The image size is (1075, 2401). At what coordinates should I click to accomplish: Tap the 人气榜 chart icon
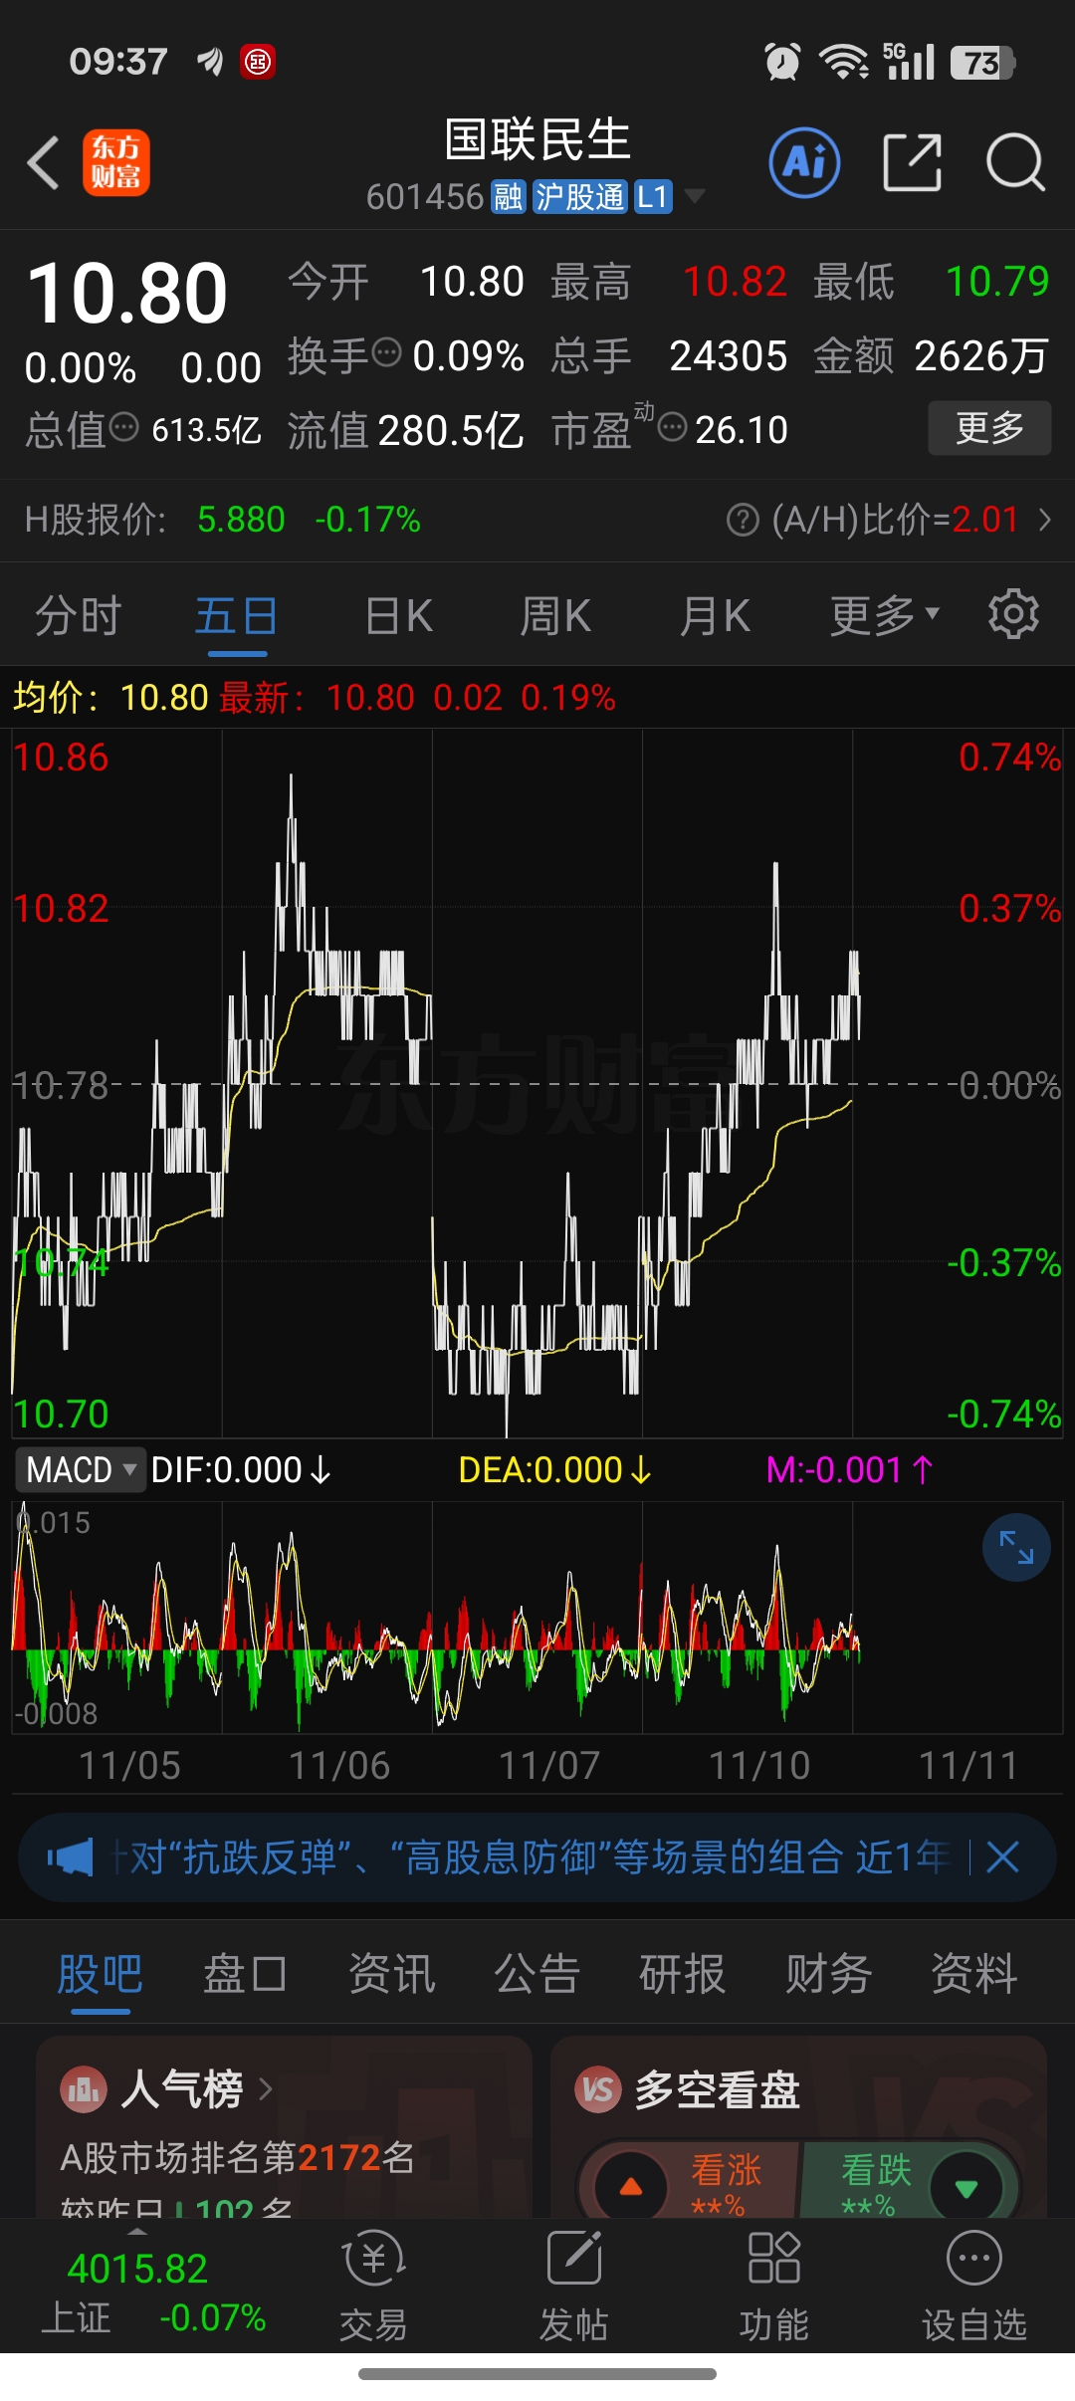(83, 2089)
